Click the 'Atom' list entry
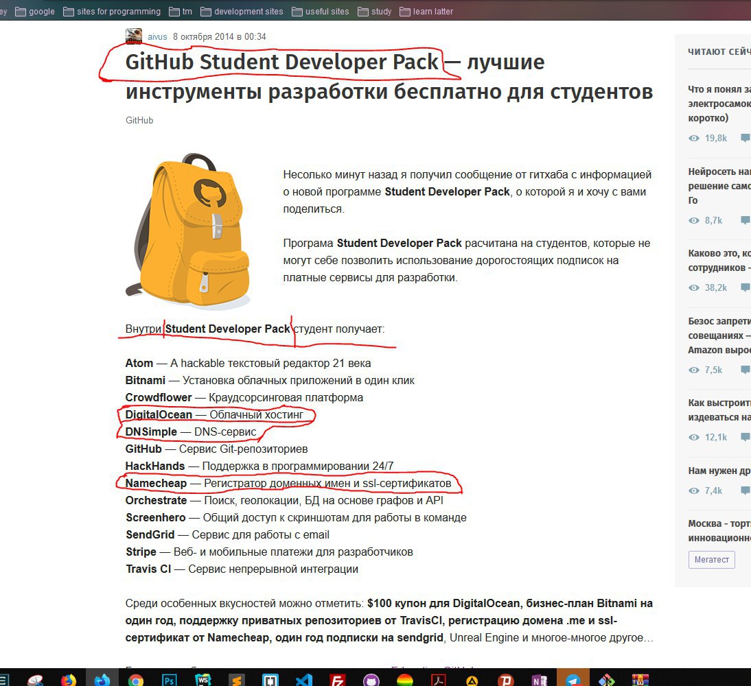This screenshot has width=751, height=686. point(248,364)
